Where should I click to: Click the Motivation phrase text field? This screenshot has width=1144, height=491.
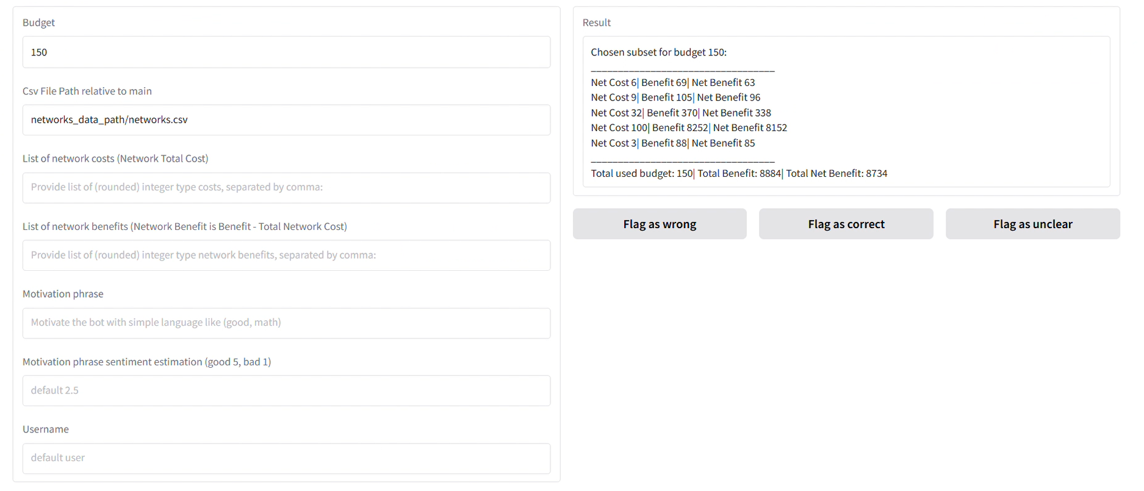[286, 323]
